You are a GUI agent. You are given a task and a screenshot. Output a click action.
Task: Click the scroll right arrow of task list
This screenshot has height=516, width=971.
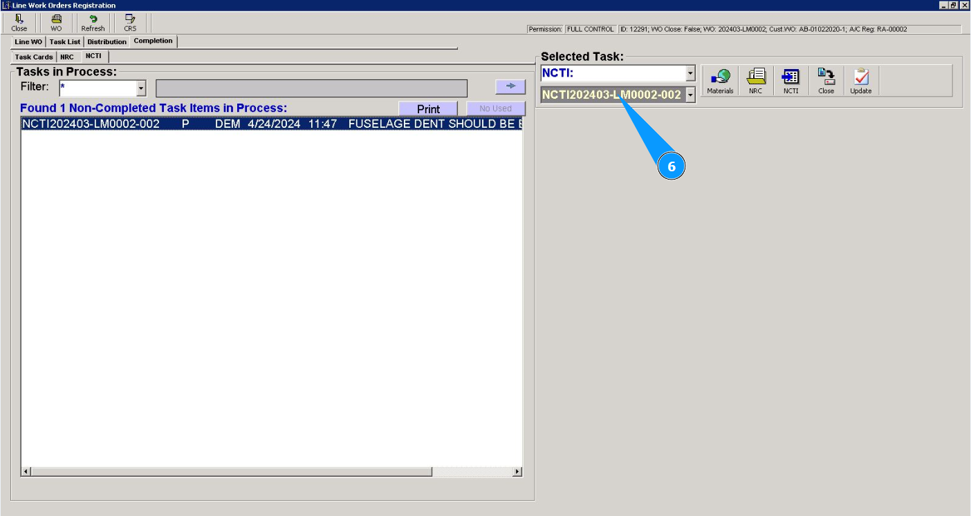[517, 472]
